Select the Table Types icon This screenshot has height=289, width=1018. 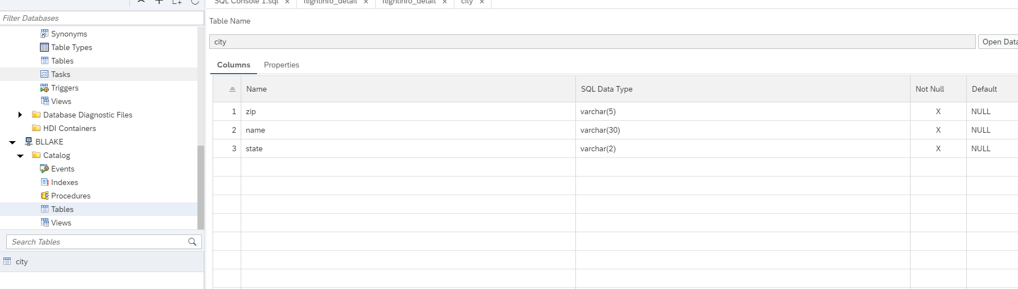pos(44,47)
